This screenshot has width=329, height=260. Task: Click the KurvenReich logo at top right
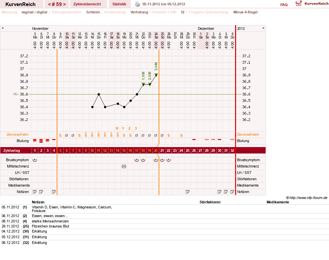312,4
